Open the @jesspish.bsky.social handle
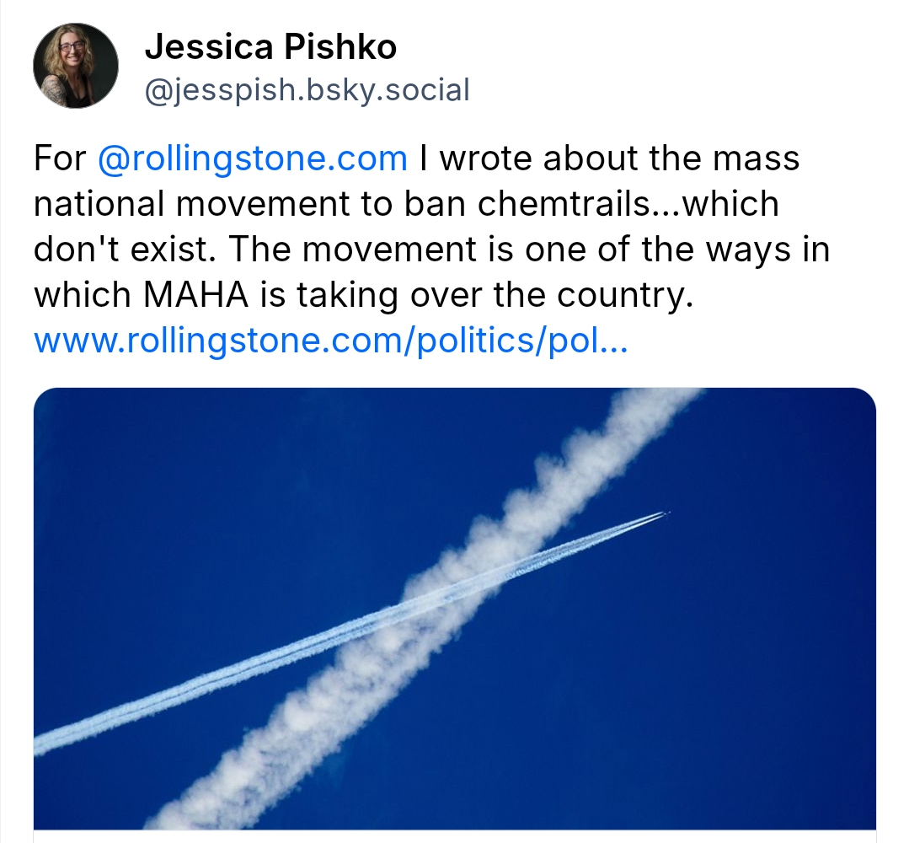 click(x=307, y=89)
